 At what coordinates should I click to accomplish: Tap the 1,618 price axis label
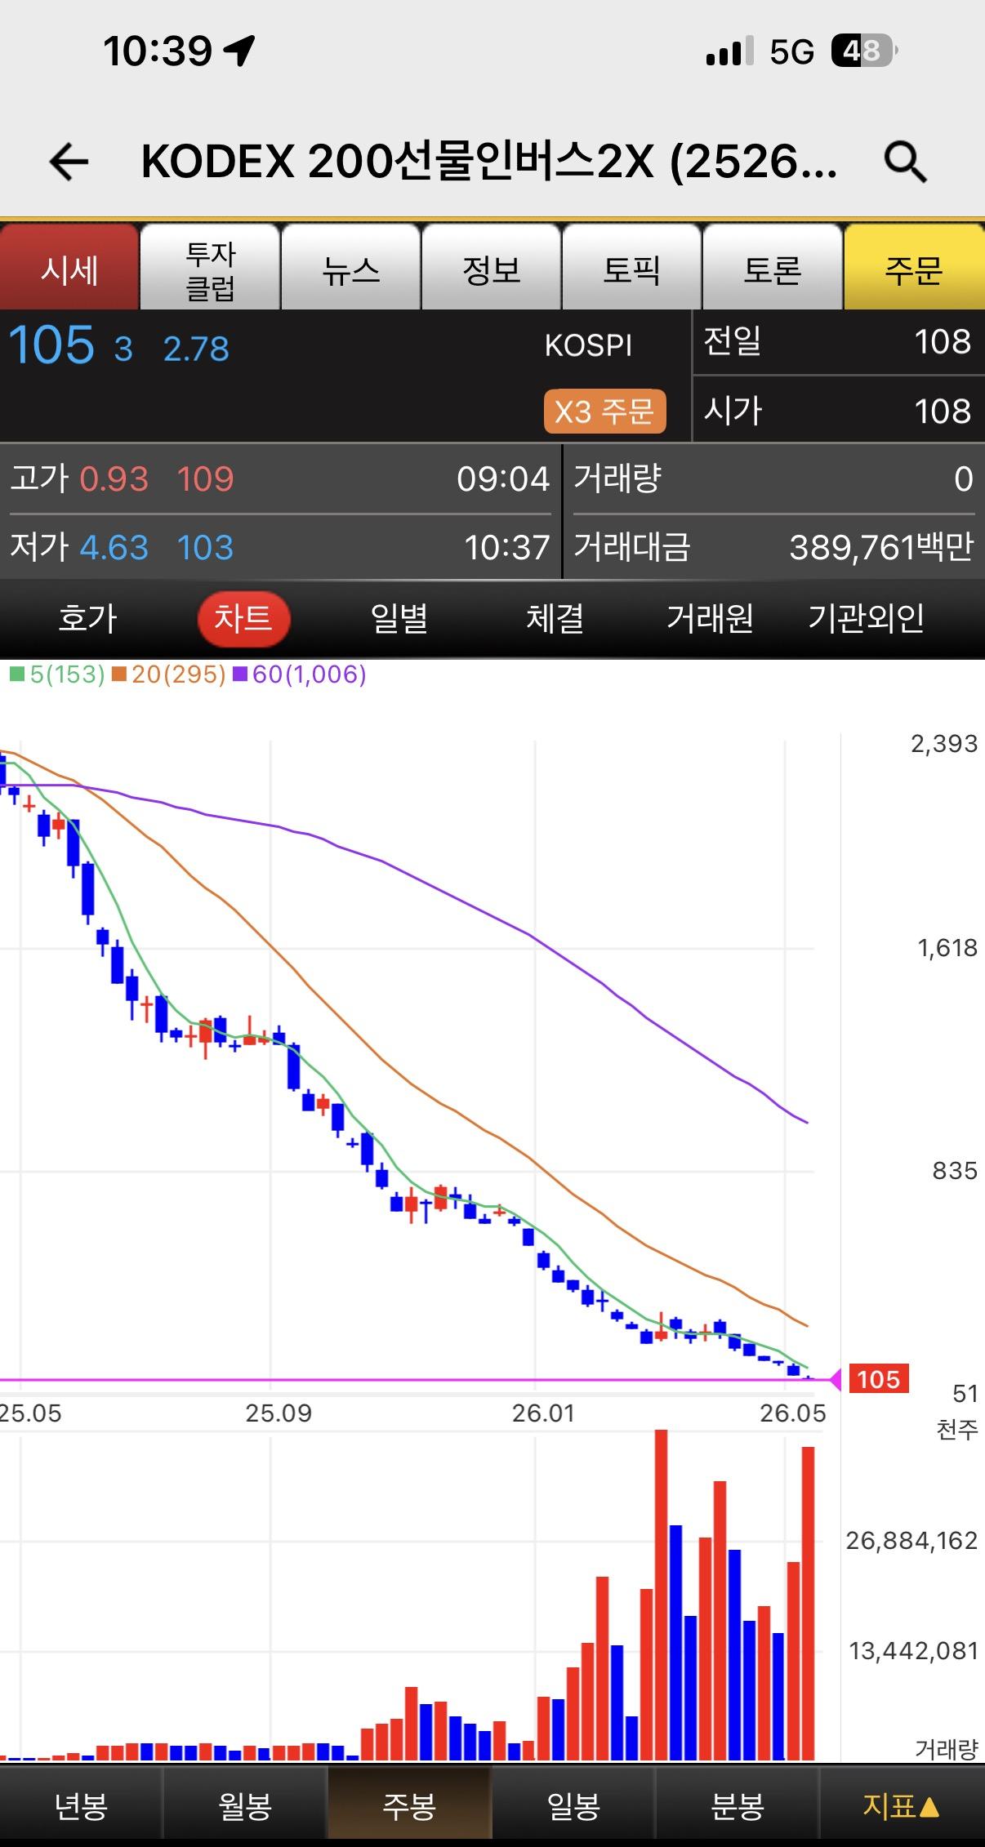[x=947, y=947]
